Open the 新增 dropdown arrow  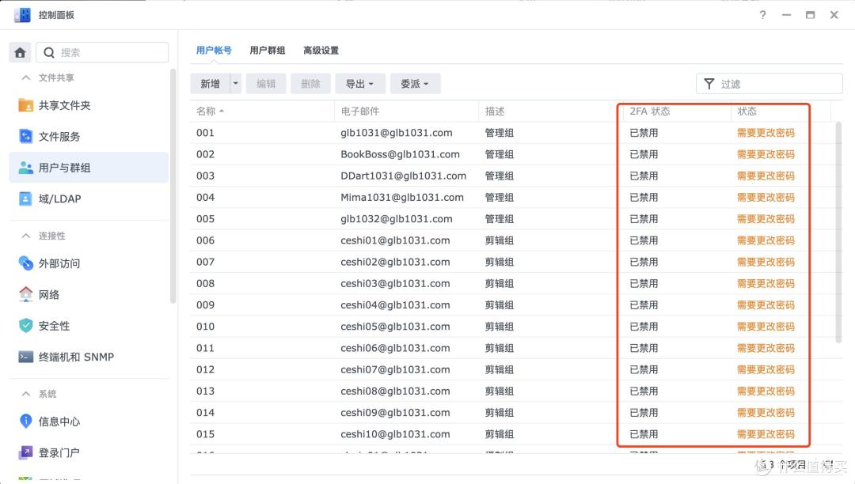tap(236, 84)
